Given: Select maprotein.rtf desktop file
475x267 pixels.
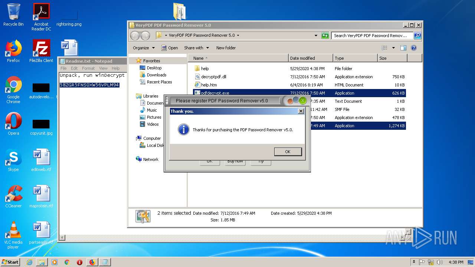Looking at the screenshot, I should [41, 197].
